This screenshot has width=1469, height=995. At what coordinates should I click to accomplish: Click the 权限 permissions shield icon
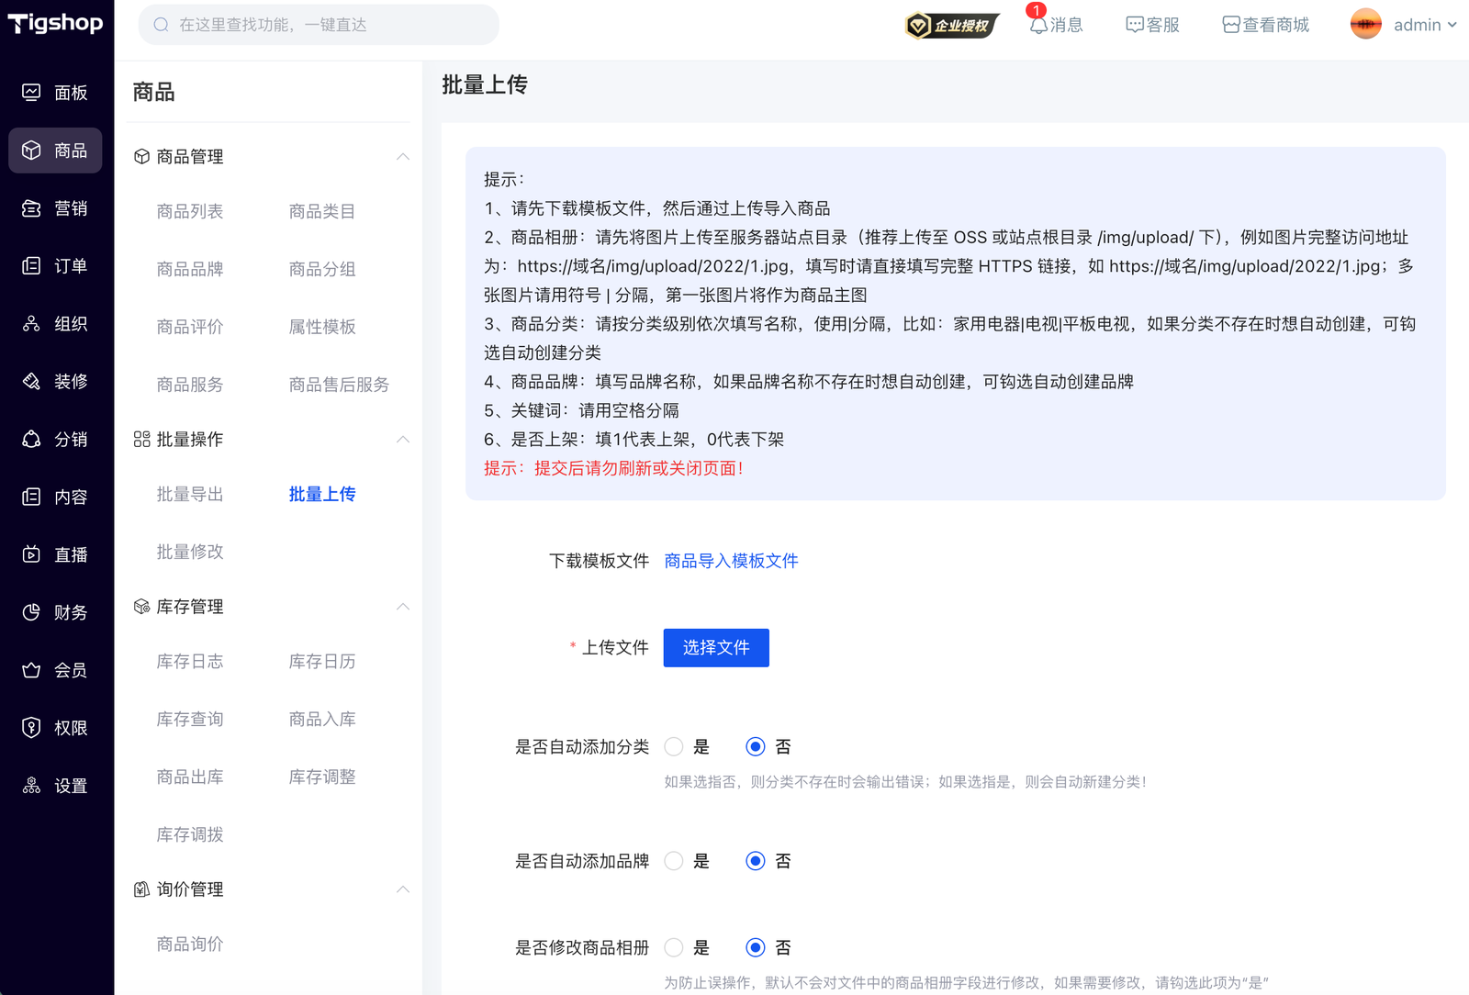click(31, 728)
